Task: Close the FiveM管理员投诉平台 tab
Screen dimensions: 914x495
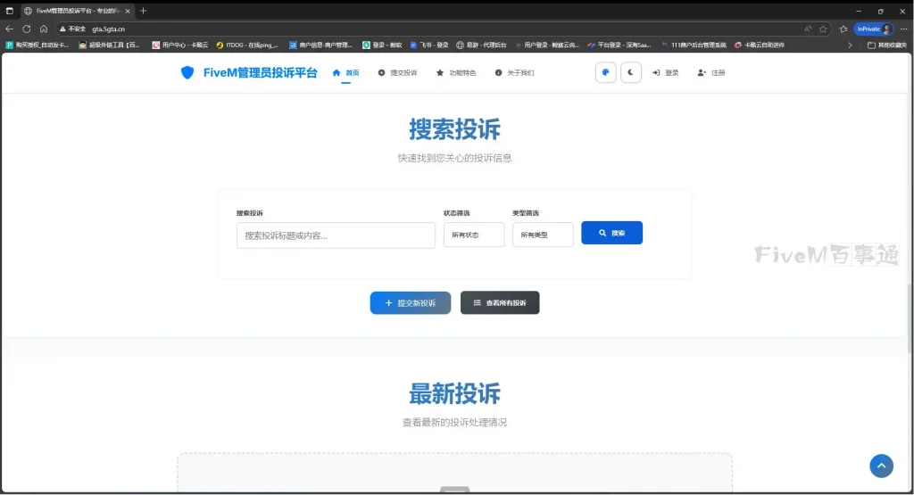Action: [128, 11]
